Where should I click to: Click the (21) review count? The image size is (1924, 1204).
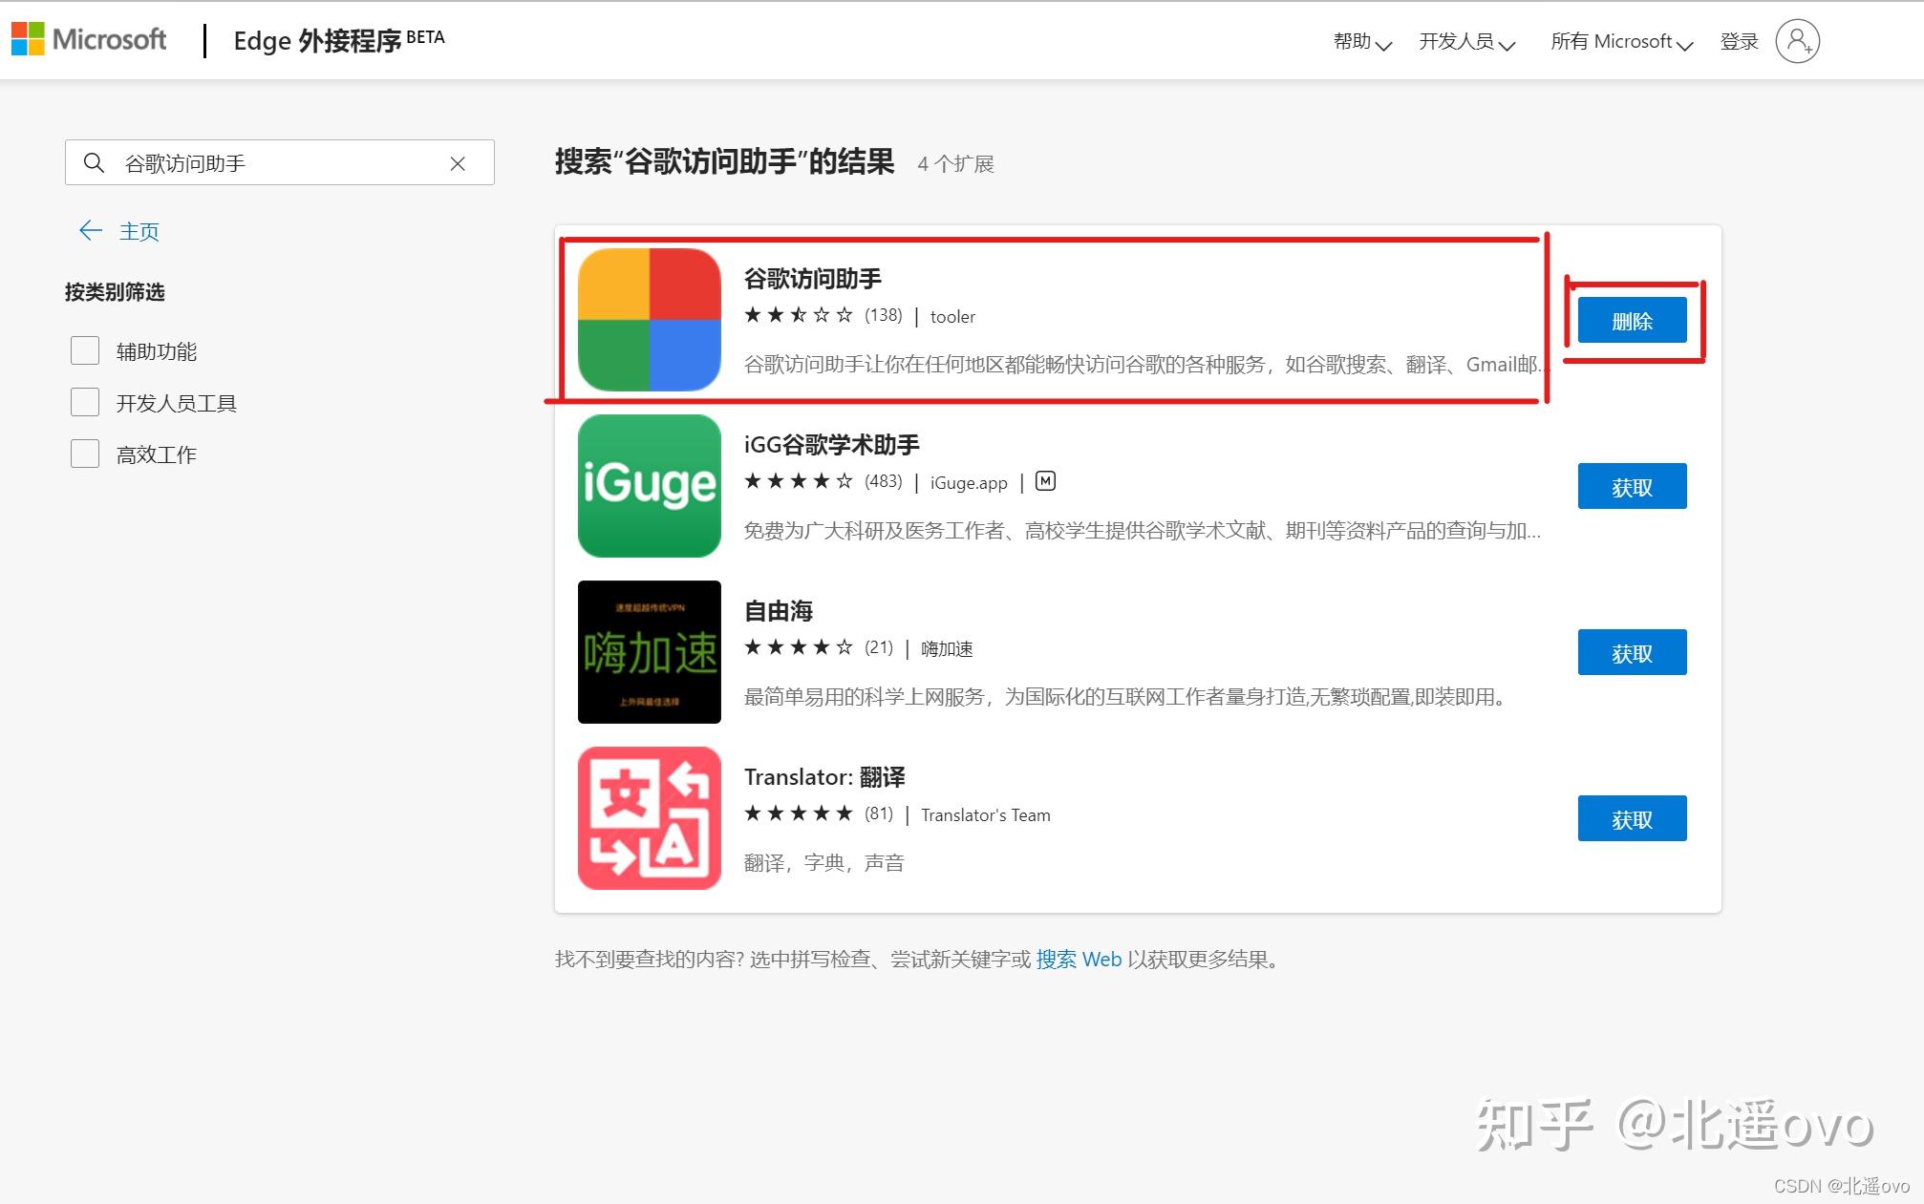[879, 647]
